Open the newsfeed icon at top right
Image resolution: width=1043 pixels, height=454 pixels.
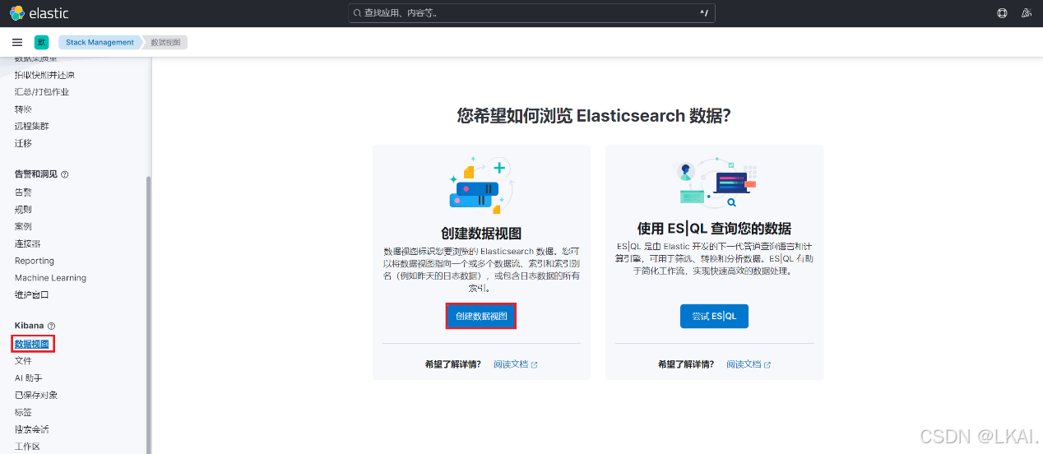(x=1026, y=13)
